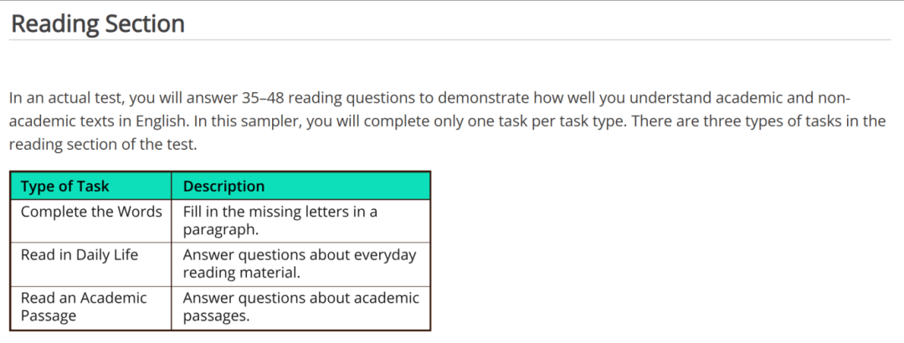Click the Read in Daily Life cell
The width and height of the screenshot is (904, 343).
tap(90, 264)
